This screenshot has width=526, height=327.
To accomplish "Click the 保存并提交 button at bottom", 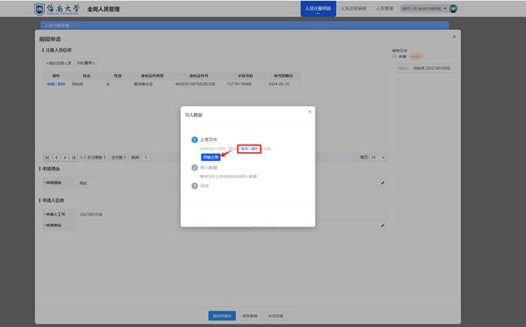I will point(222,315).
